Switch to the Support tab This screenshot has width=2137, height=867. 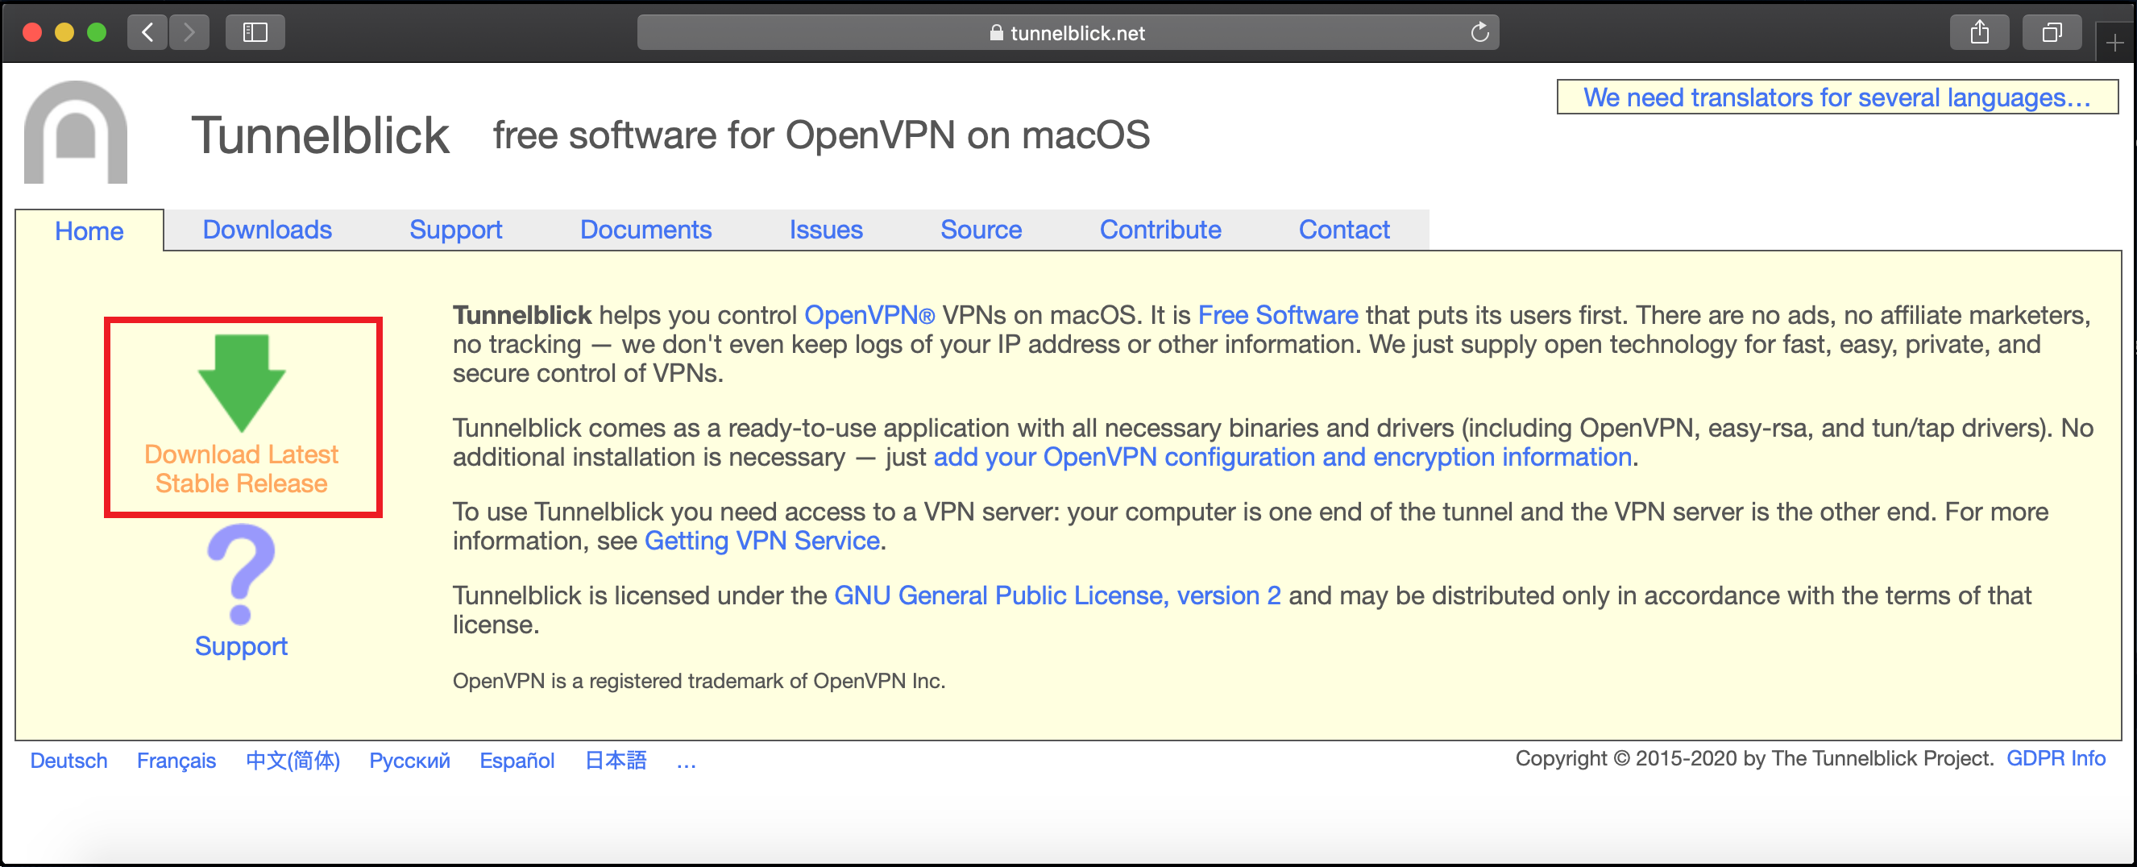(x=455, y=229)
